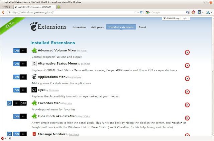Click the network tool icon in toolbar

208,12
